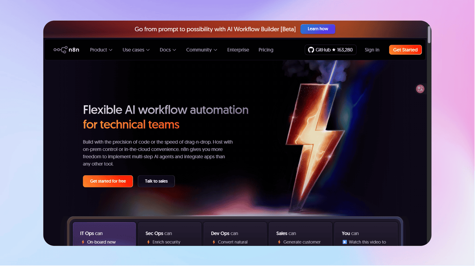Click the n8n logo icon
Viewport: 475px width, 266px height.
tap(60, 50)
